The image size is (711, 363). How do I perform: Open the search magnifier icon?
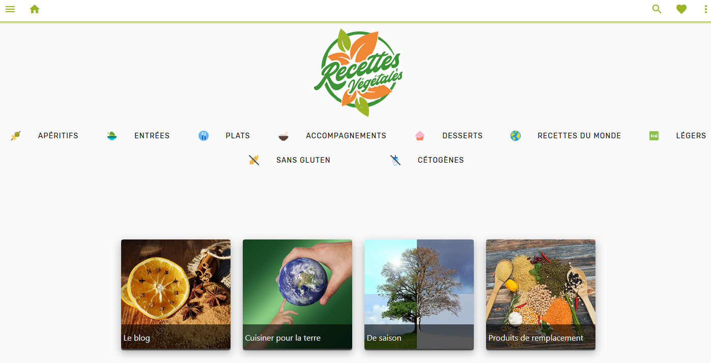coord(657,9)
